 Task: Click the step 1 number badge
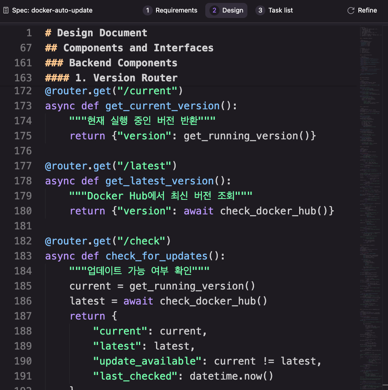(x=147, y=10)
